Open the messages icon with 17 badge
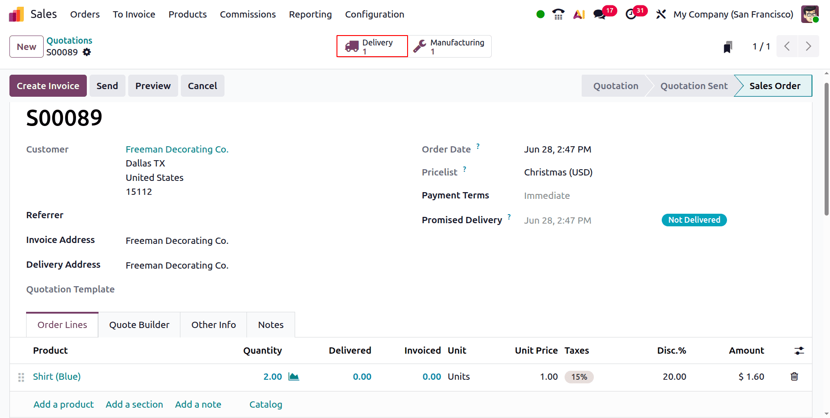Screen dimensions: 830x418 pyautogui.click(x=600, y=14)
